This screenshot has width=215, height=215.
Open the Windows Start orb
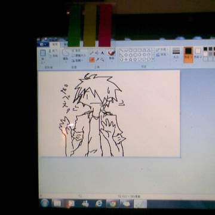coord(45,203)
